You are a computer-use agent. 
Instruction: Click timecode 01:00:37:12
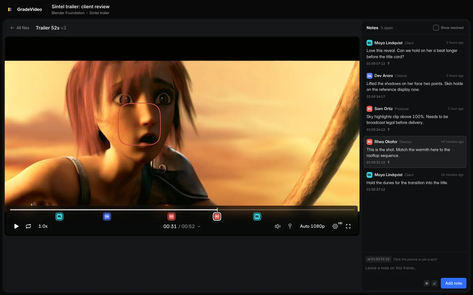(376, 189)
